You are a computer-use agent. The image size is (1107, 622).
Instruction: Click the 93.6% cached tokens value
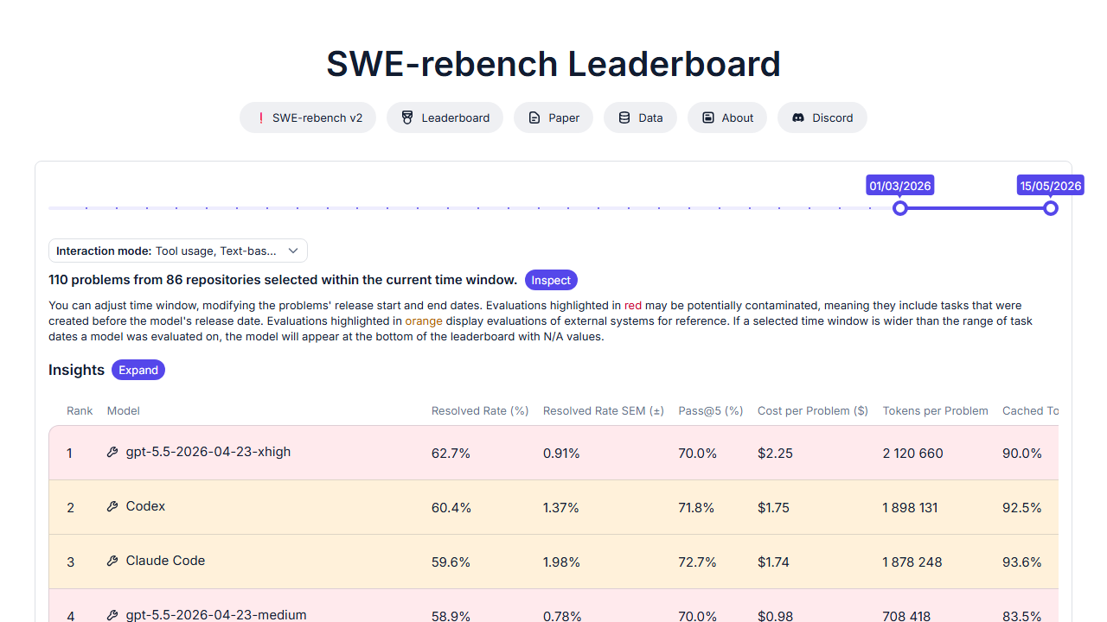coord(1022,562)
